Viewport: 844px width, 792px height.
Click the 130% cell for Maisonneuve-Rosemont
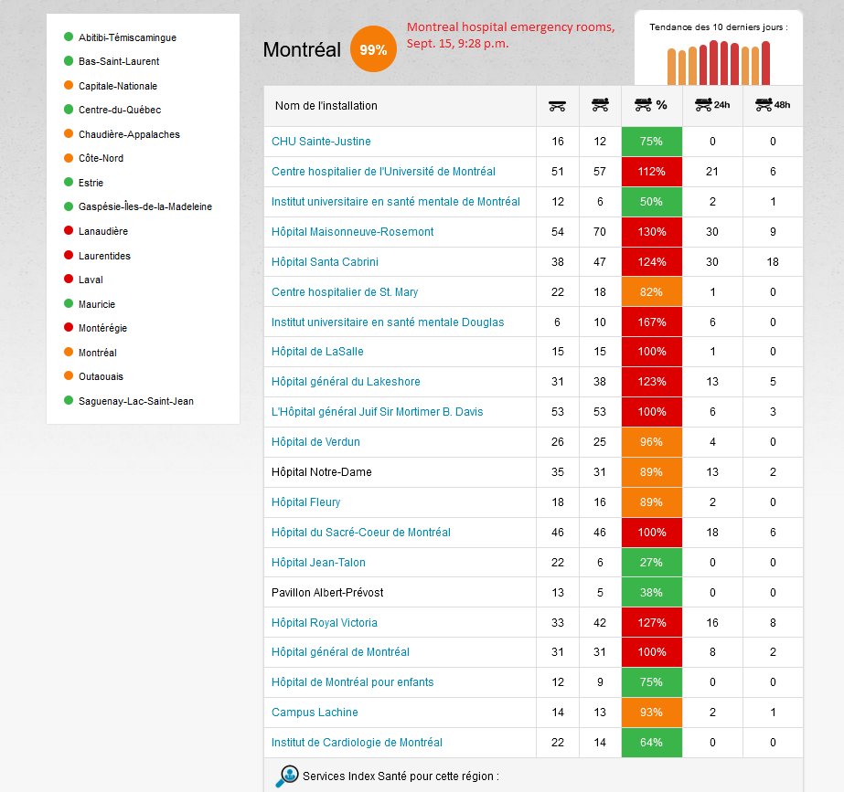point(652,232)
